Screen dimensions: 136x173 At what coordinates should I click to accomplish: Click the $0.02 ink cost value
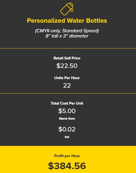67,129
